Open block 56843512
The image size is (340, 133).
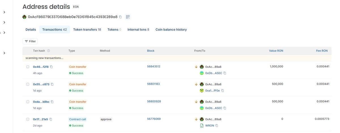click(154, 66)
